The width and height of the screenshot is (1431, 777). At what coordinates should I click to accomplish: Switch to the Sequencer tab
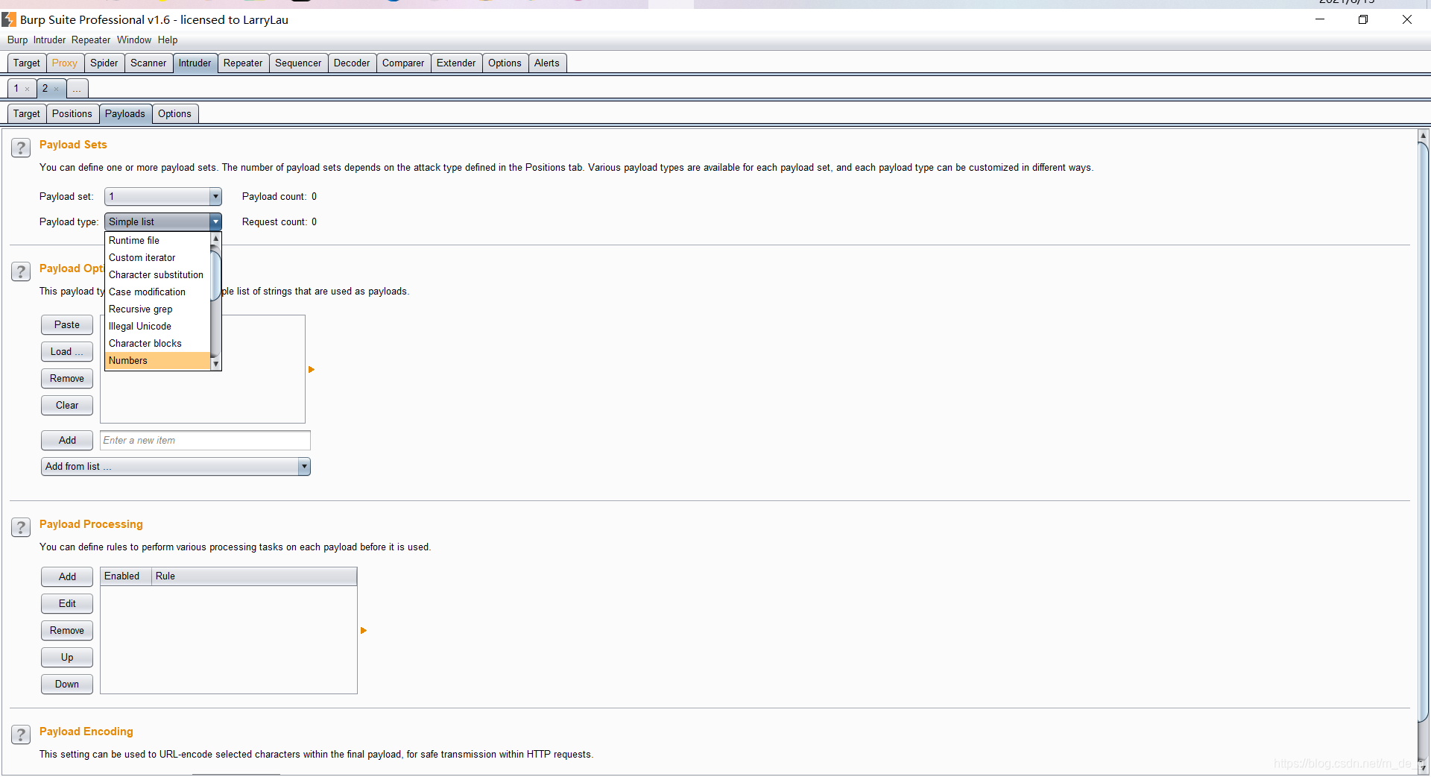tap(298, 63)
